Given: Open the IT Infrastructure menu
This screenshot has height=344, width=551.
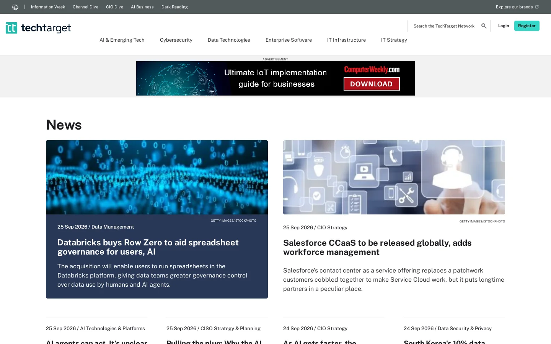Looking at the screenshot, I should (x=346, y=40).
